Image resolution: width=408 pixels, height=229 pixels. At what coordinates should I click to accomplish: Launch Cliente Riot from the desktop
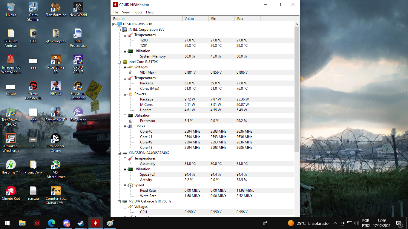[11, 193]
